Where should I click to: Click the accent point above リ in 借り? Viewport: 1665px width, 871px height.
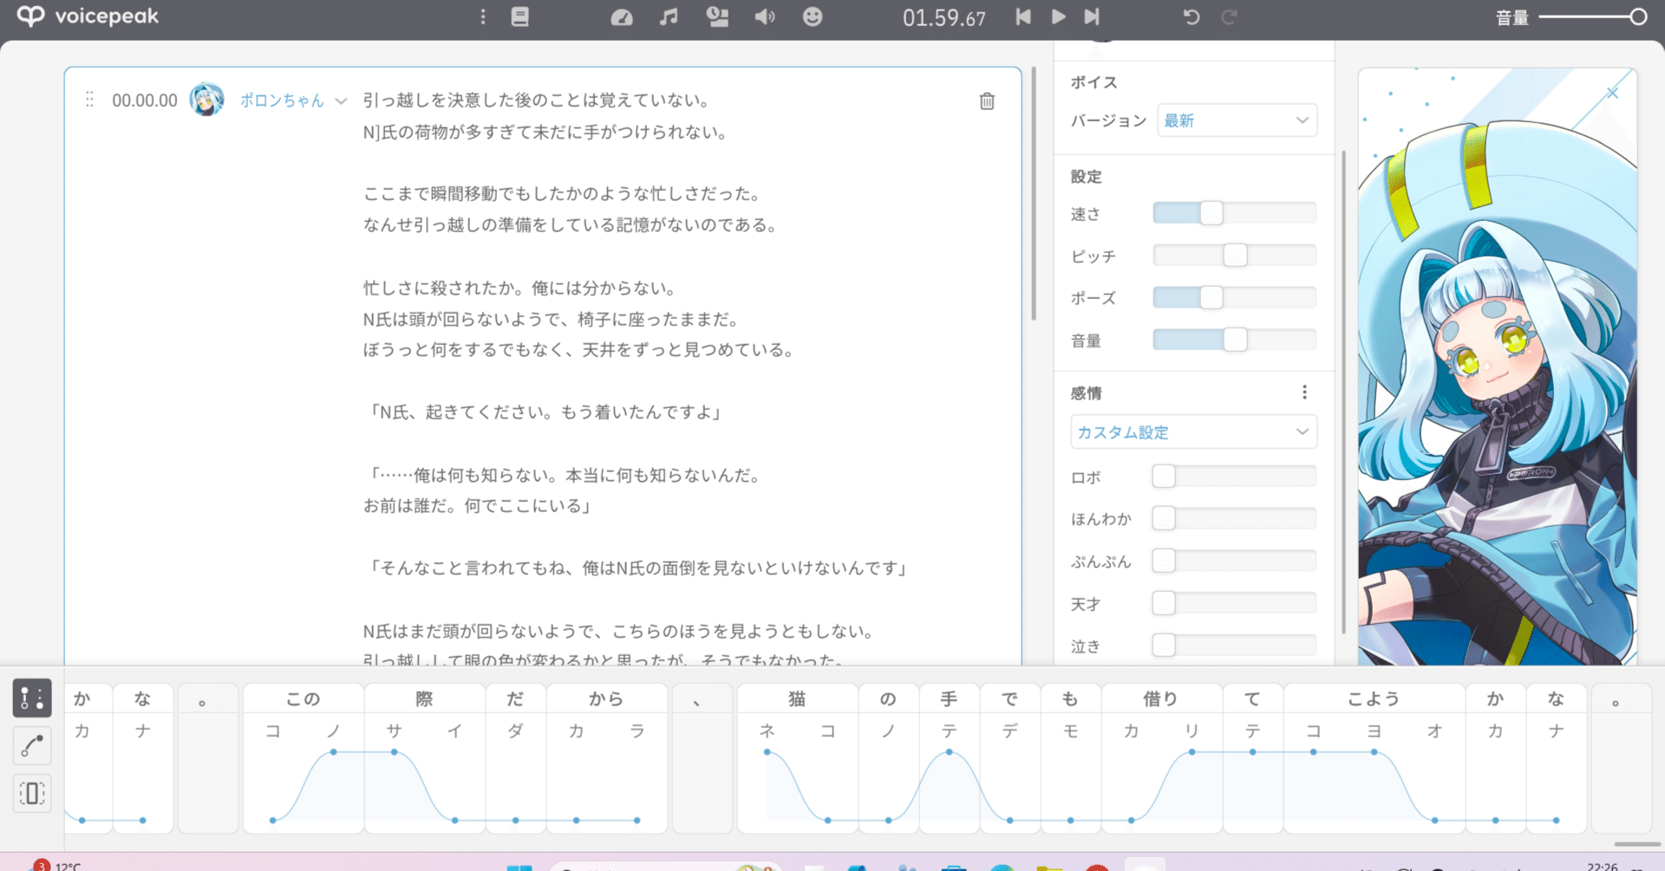1192,752
